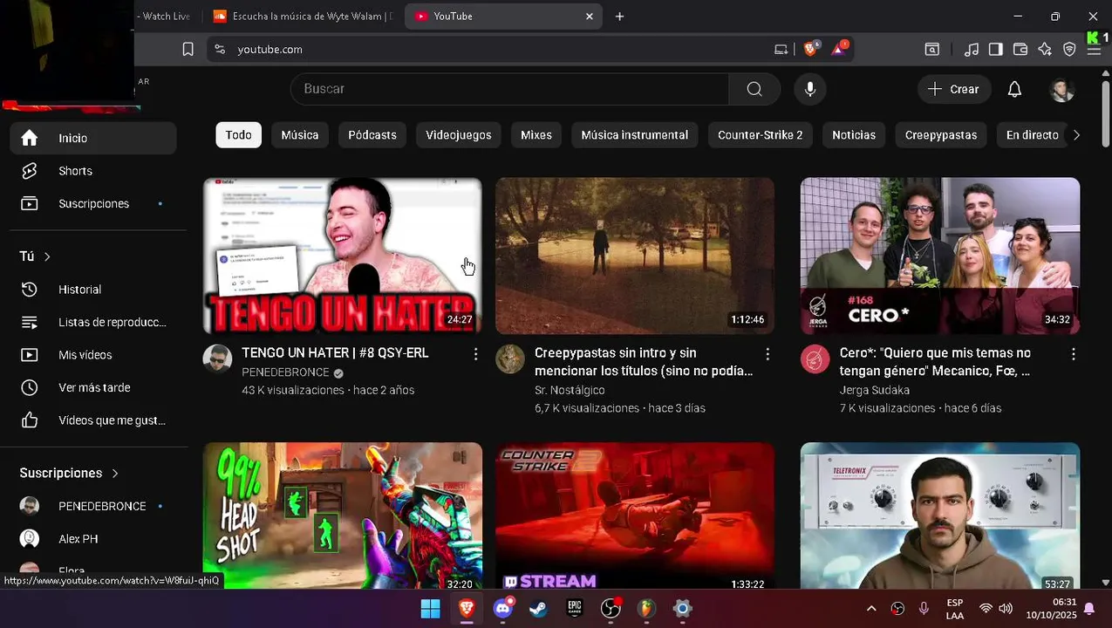
Task: Open the YouTube notifications bell
Action: tap(1014, 89)
